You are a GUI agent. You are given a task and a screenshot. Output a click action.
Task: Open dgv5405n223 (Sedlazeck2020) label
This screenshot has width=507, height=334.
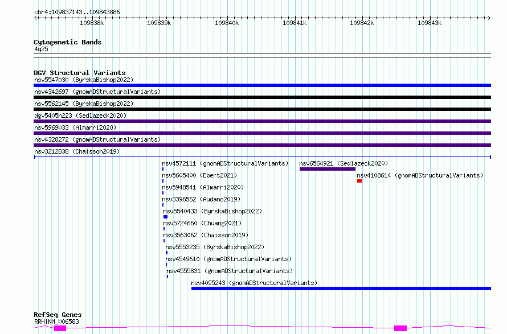[80, 116]
